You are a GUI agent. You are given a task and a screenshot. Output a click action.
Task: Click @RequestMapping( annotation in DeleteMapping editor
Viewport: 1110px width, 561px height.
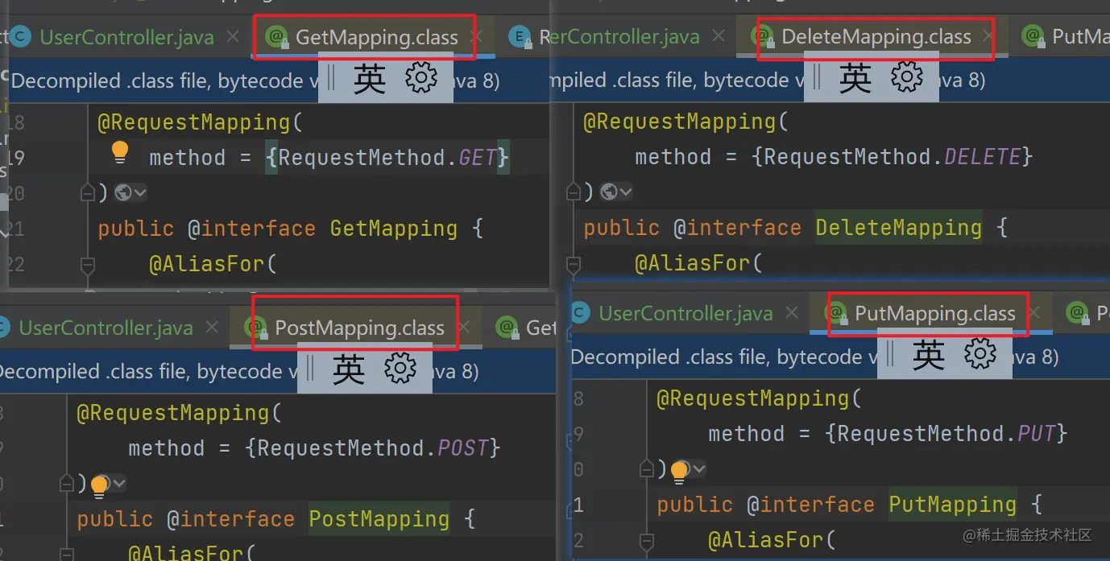coord(686,122)
